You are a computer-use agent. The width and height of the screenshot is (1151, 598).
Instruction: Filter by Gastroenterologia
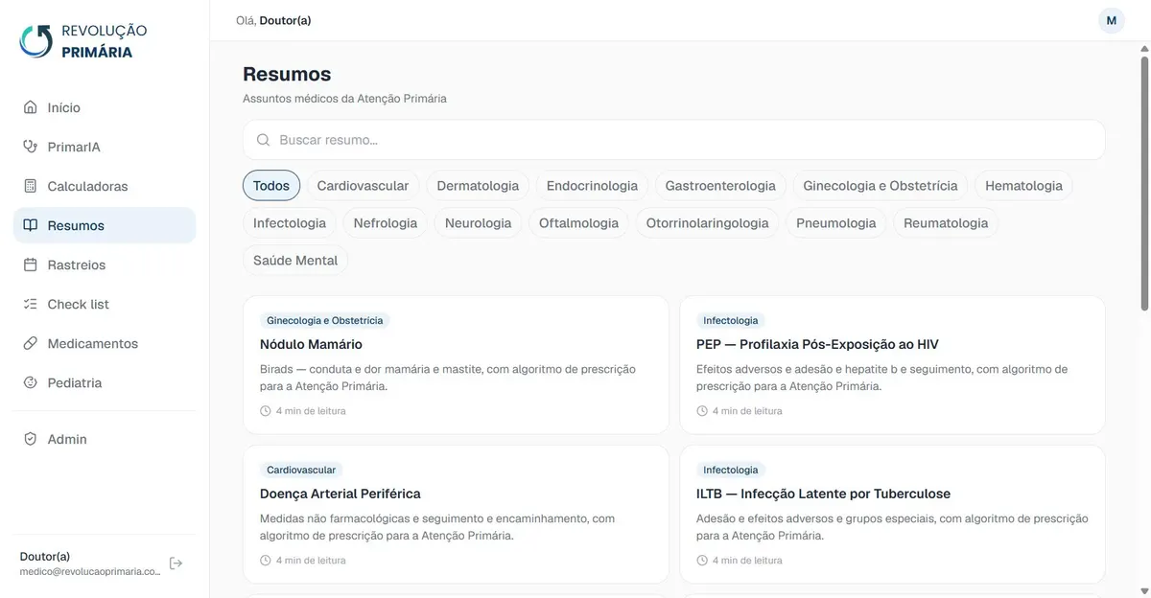pyautogui.click(x=720, y=186)
